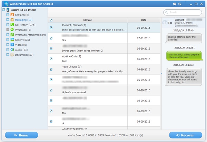This screenshot has height=142, width=207.
Task: Click the Videos play icon
Action: pyautogui.click(x=12, y=45)
